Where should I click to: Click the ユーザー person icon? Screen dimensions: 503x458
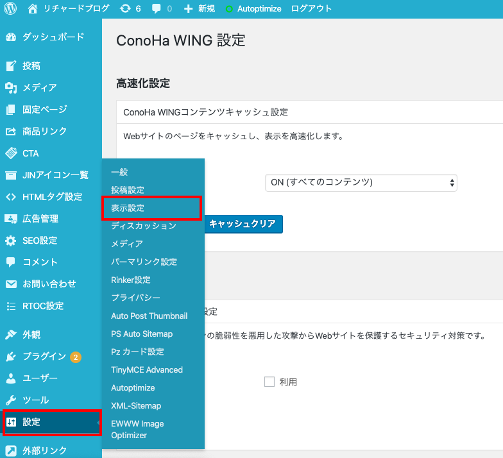[11, 378]
